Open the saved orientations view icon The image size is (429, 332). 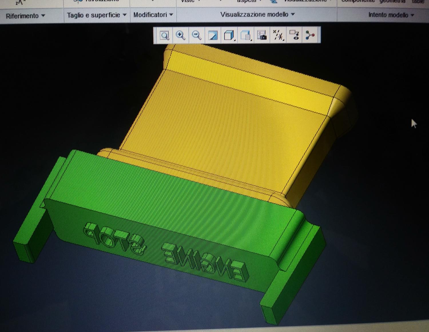pyautogui.click(x=246, y=35)
